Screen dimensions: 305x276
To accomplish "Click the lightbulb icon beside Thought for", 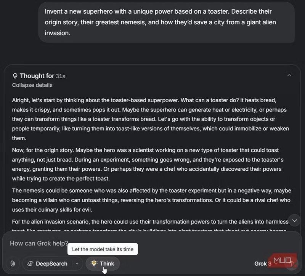I will [15, 76].
